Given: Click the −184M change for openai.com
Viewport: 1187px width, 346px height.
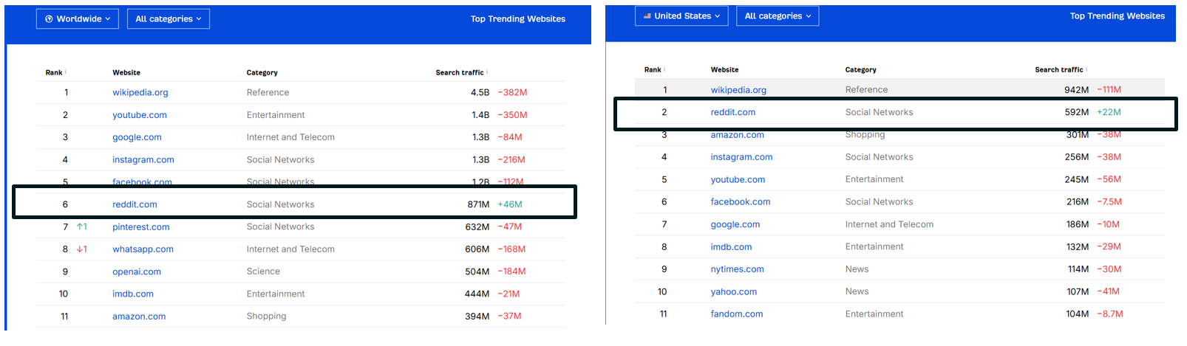Looking at the screenshot, I should pyautogui.click(x=511, y=271).
